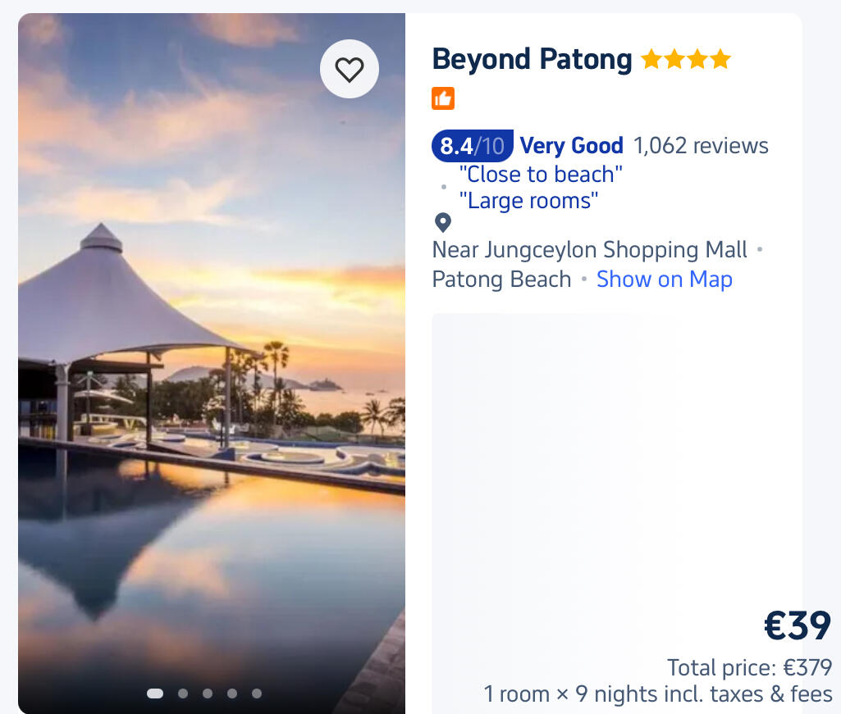
Task: Jump to the second carousel photo dot
Action: click(183, 694)
